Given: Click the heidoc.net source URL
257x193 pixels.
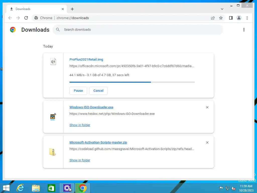Looking at the screenshot, I should [x=112, y=114].
